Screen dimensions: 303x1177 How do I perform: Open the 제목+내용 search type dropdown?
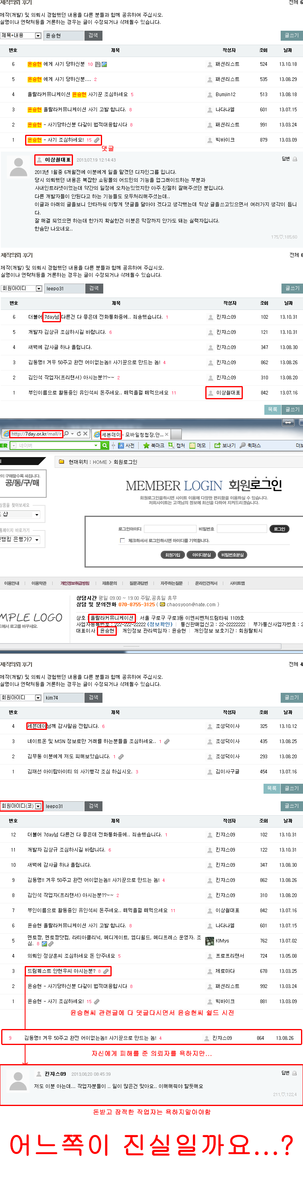tap(38, 35)
